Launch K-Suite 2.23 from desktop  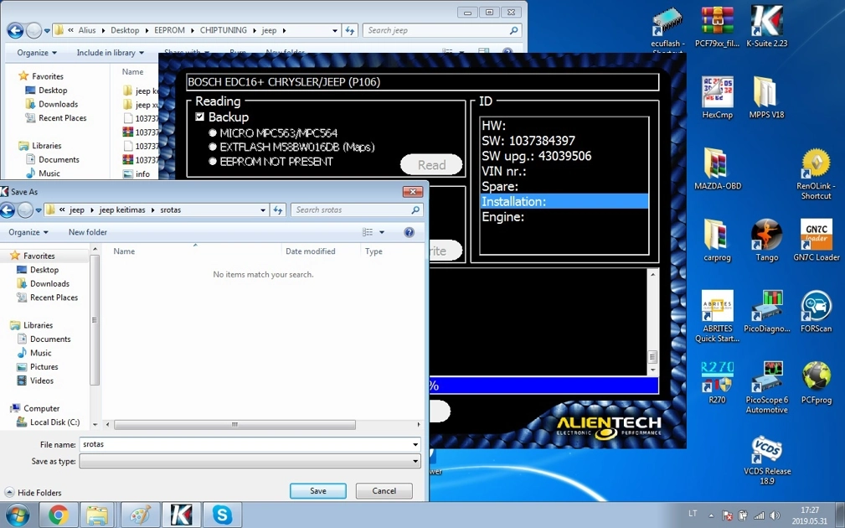(x=766, y=27)
